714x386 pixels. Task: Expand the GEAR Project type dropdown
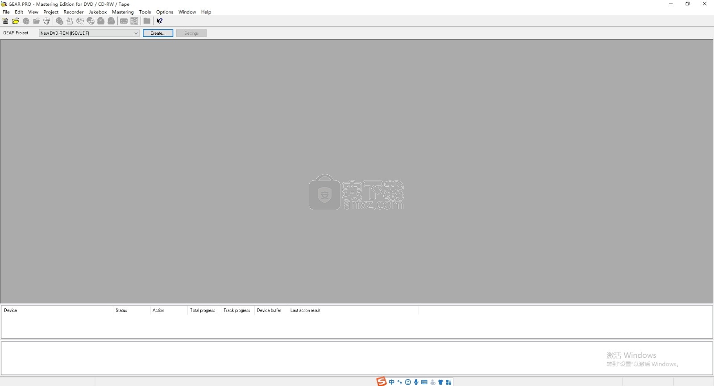136,33
